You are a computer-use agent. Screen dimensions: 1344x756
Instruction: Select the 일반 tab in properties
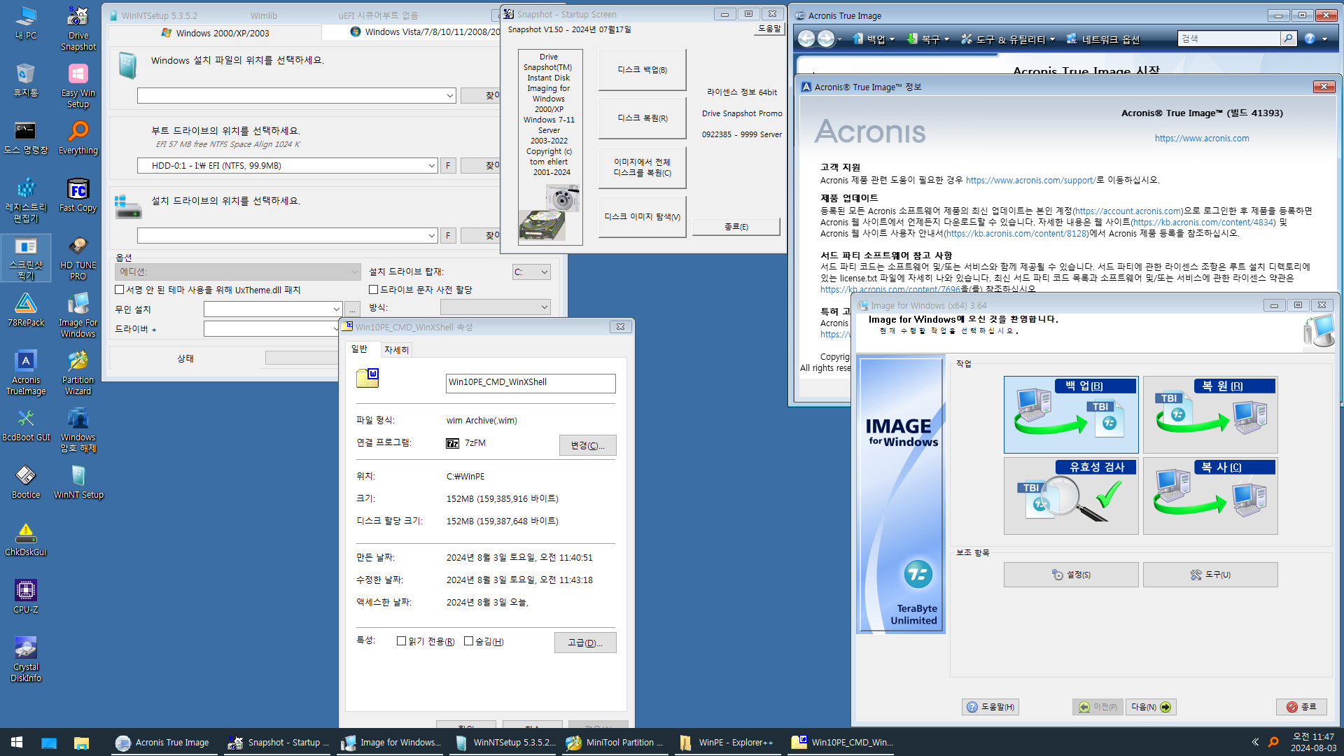click(x=359, y=349)
